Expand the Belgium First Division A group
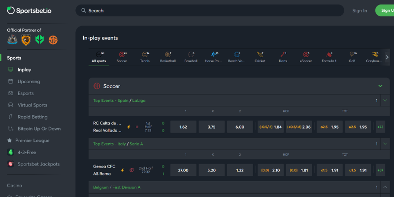Image resolution: width=394 pixels, height=197 pixels. [x=384, y=187]
